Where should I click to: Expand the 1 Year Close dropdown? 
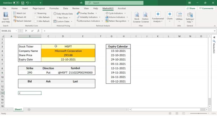(70, 18)
